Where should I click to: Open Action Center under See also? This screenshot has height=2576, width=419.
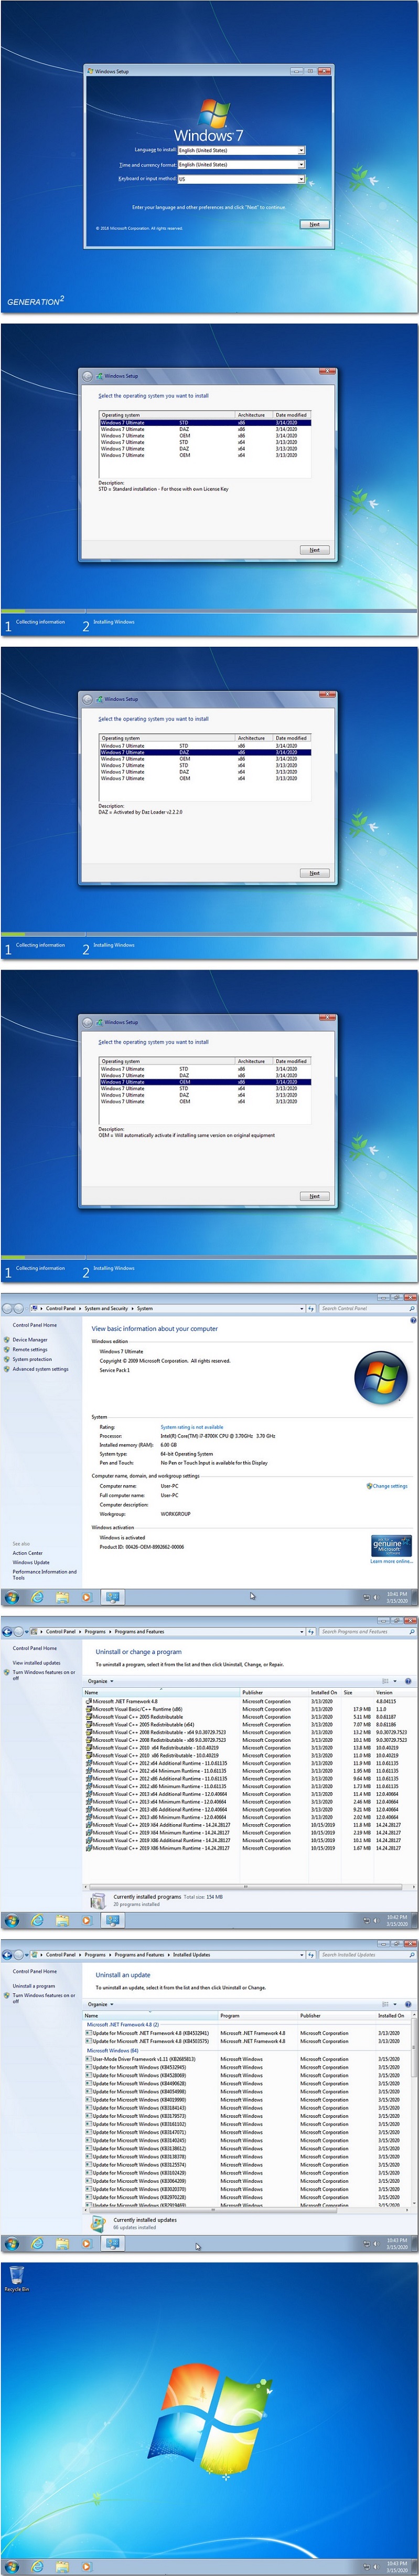(x=27, y=1553)
